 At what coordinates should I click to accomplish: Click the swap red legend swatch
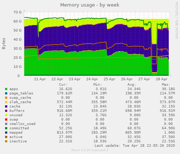tap(6, 119)
